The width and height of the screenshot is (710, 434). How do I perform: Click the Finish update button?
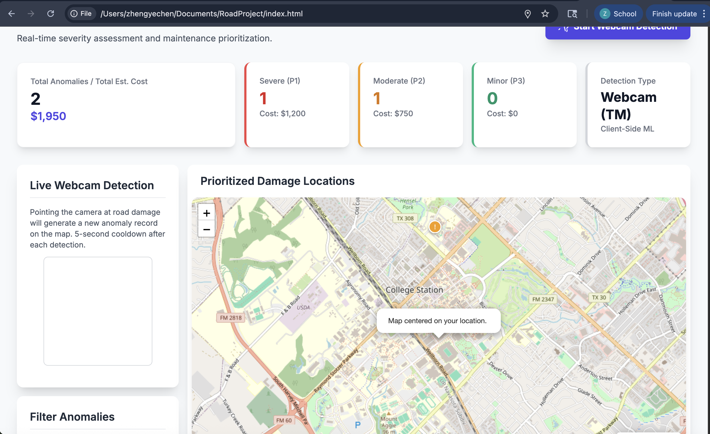click(x=674, y=14)
